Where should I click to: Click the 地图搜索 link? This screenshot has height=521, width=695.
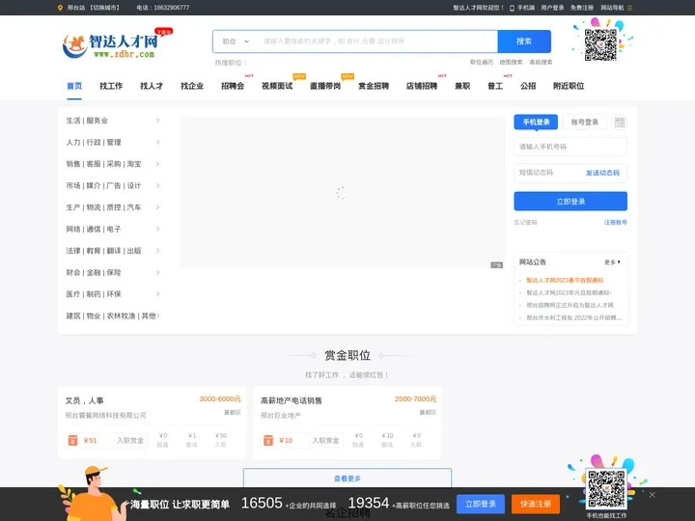click(x=511, y=63)
